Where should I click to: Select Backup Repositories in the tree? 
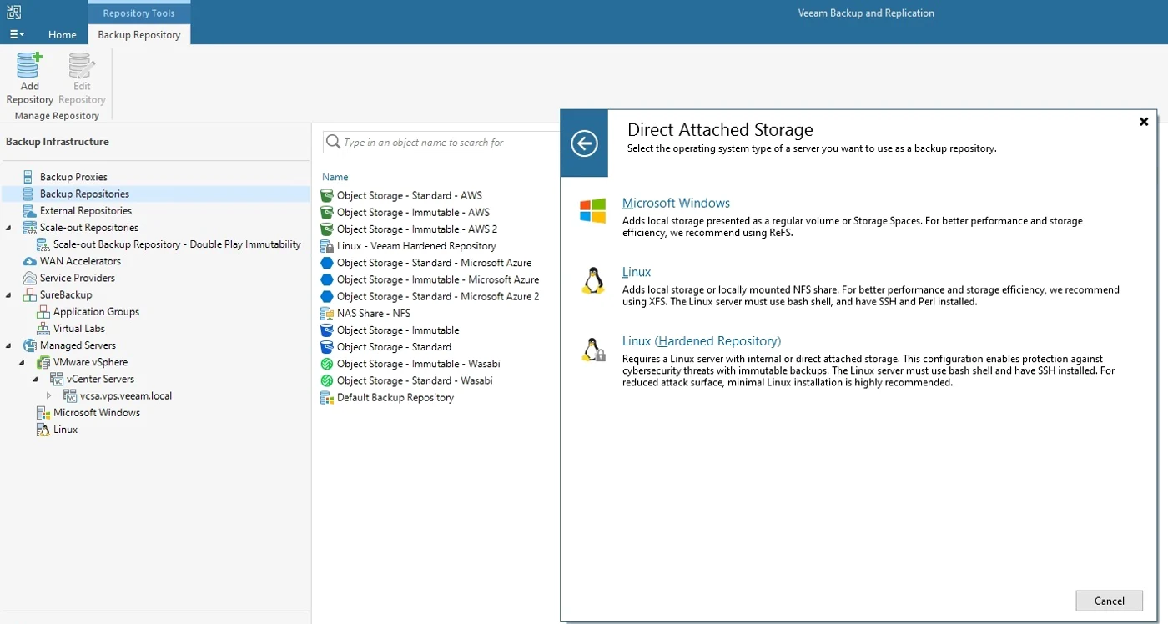[x=84, y=194]
